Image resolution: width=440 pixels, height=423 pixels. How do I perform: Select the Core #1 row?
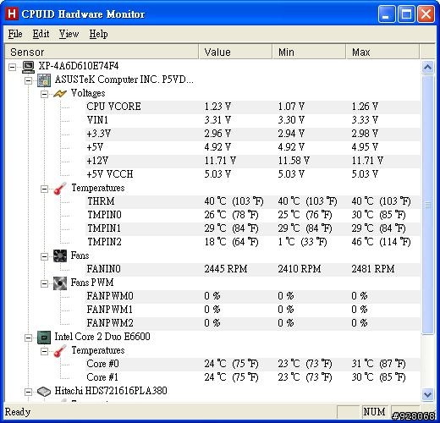pos(252,377)
